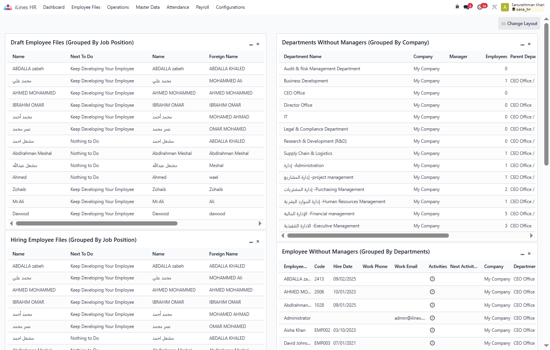Click activity clock icon for ABDALLA za... row
Viewport: 550px width, 350px height.
tap(432, 279)
